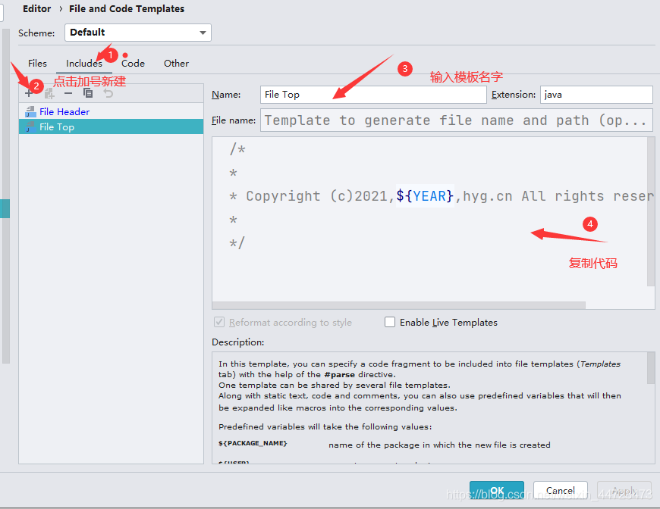Remove the selected template with minus icon
The height and width of the screenshot is (509, 660).
(x=68, y=93)
